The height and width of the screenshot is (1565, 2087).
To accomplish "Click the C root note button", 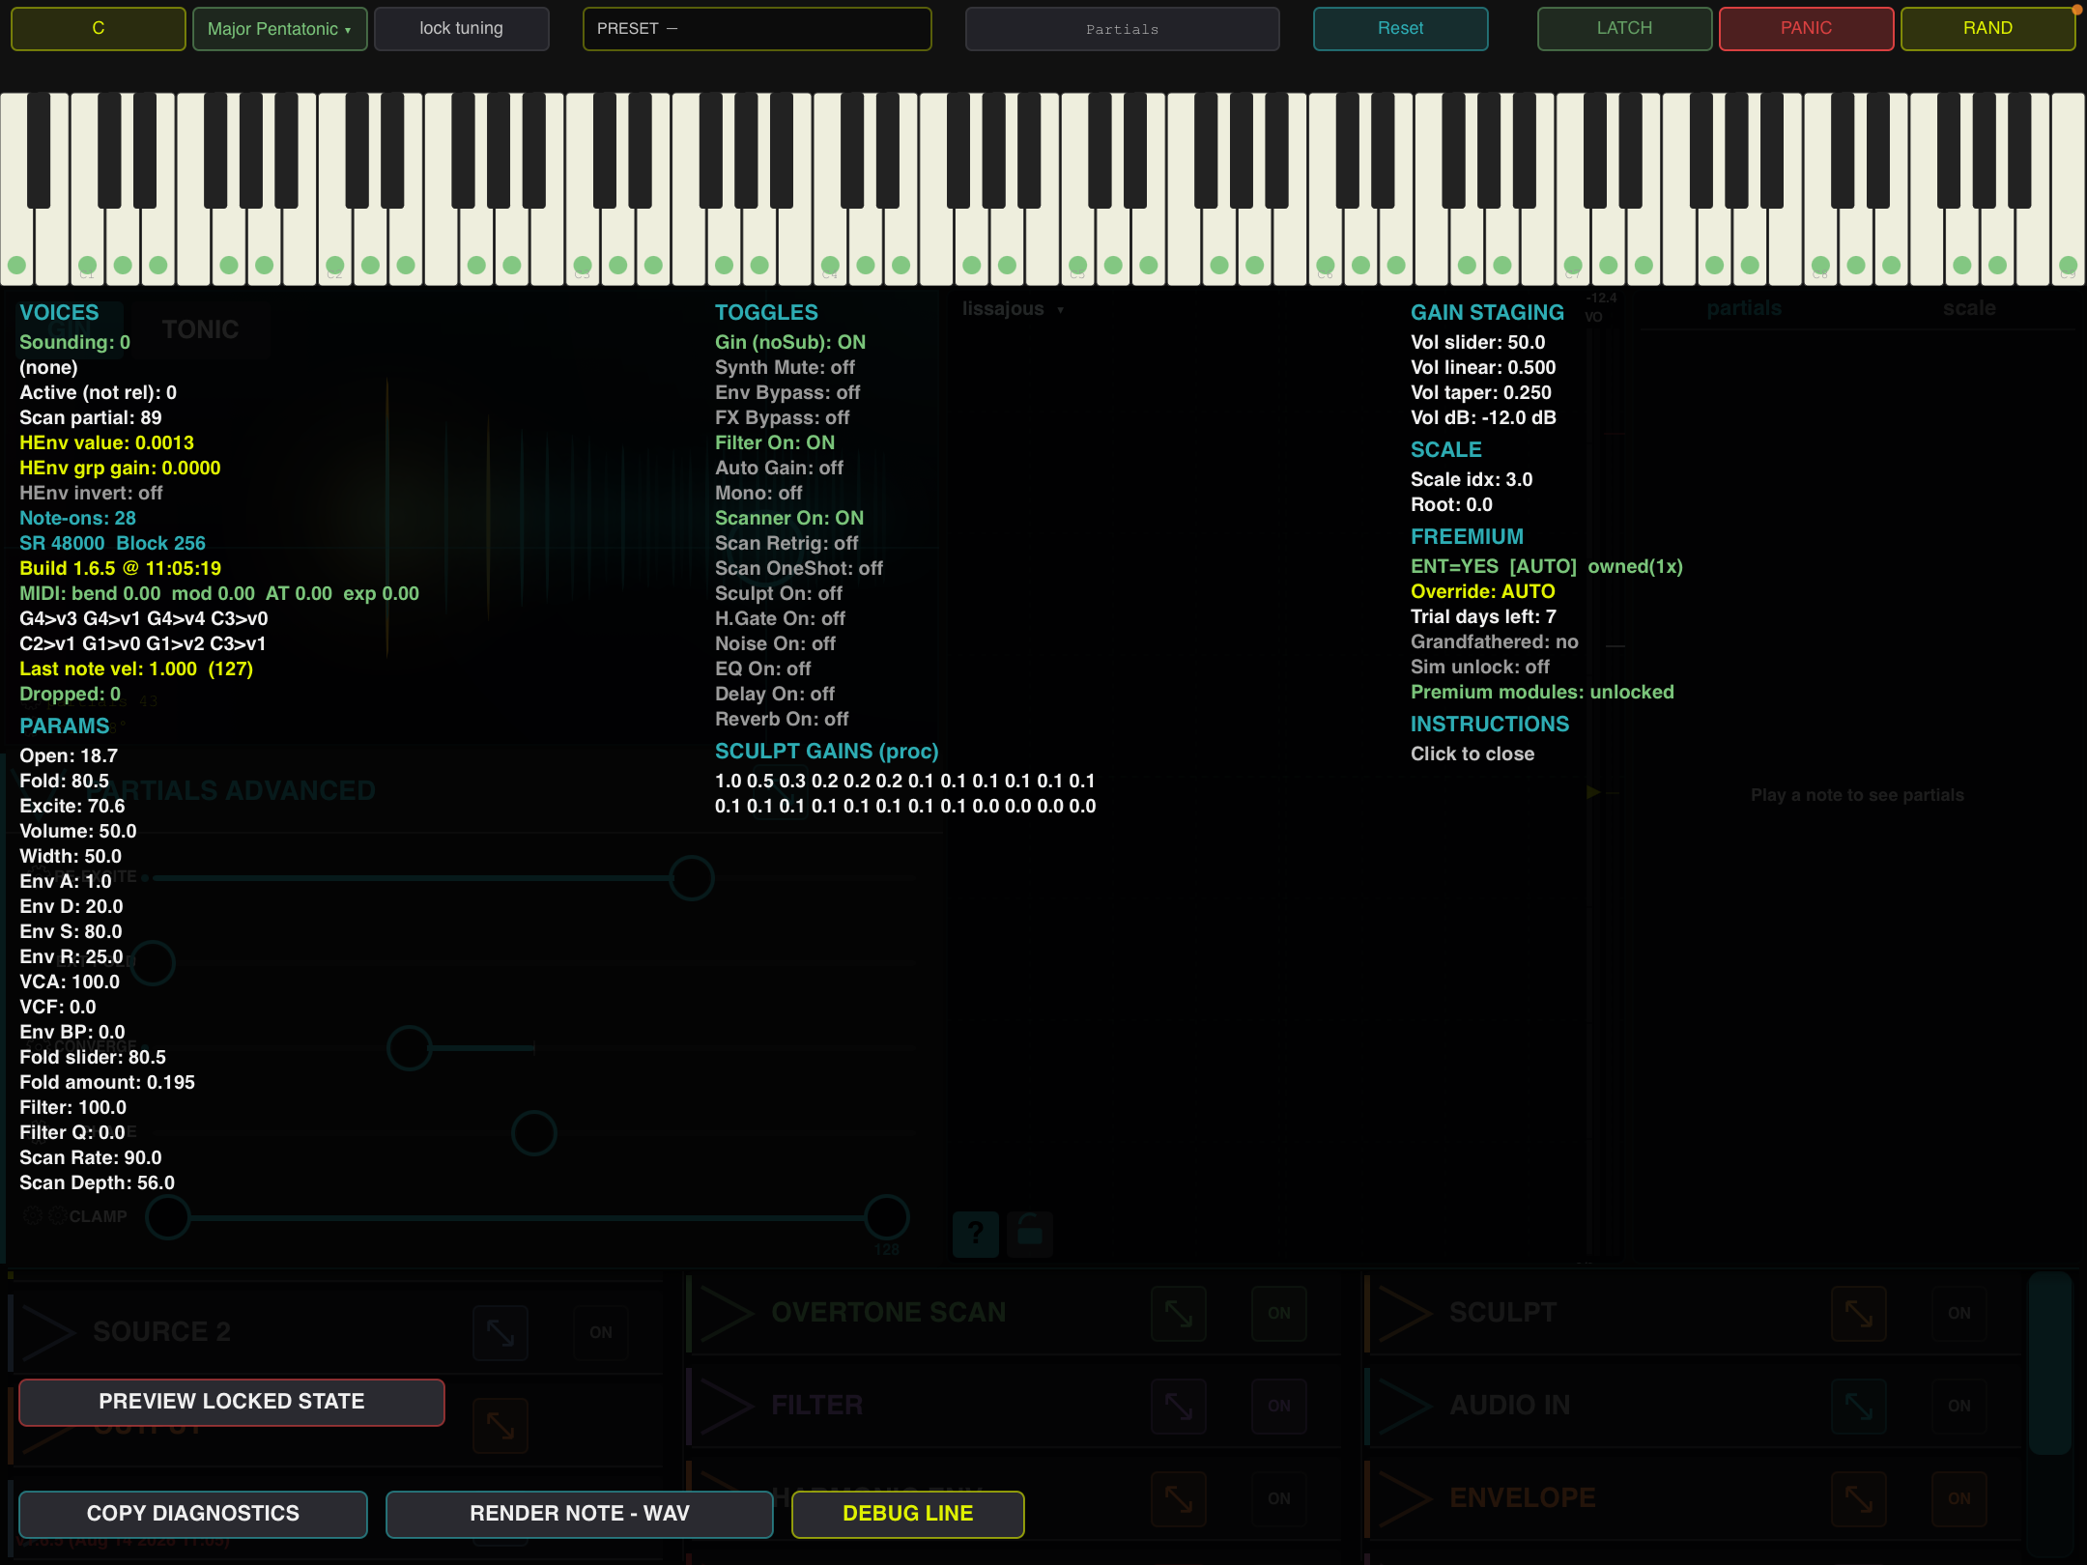I will coord(98,29).
